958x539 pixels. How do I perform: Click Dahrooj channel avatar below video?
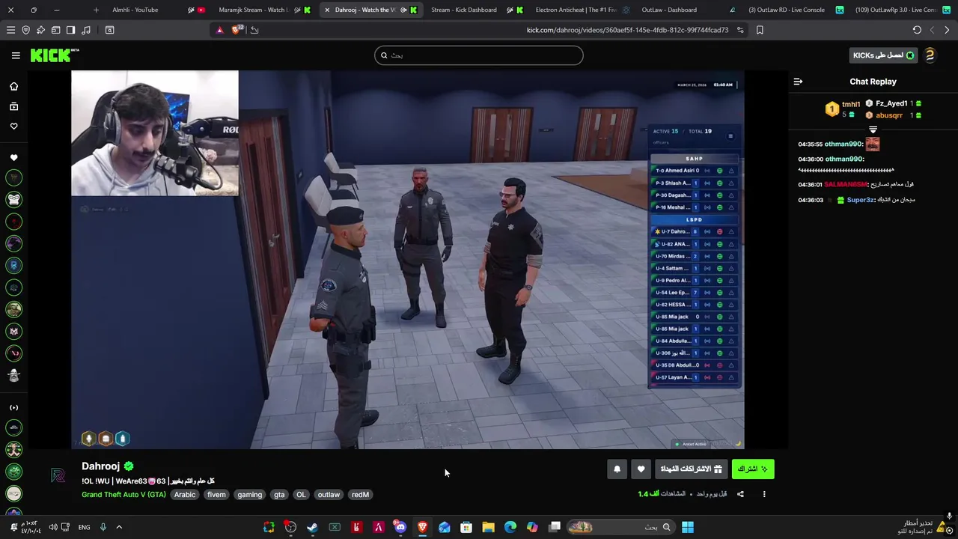(x=58, y=476)
